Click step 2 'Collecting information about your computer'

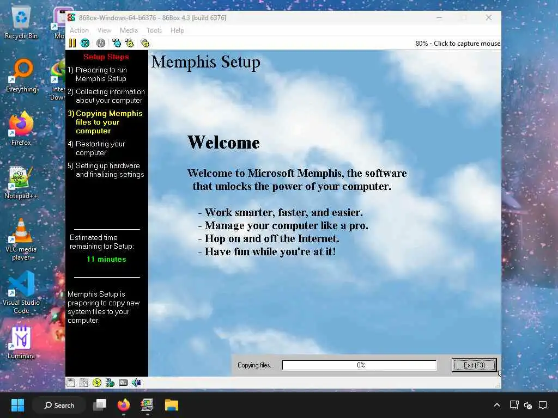(106, 96)
